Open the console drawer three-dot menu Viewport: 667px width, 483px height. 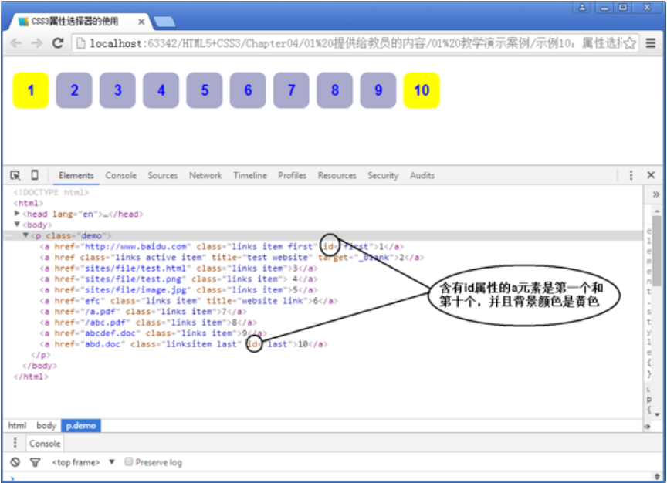(x=15, y=443)
